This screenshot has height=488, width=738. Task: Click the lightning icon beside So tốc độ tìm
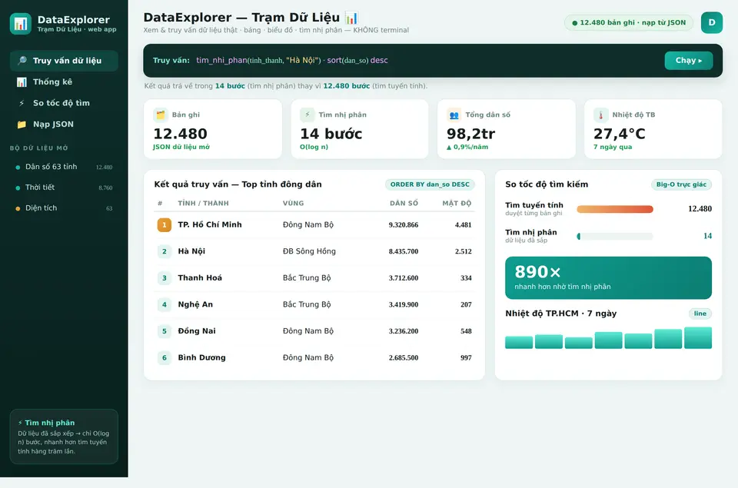(x=22, y=103)
